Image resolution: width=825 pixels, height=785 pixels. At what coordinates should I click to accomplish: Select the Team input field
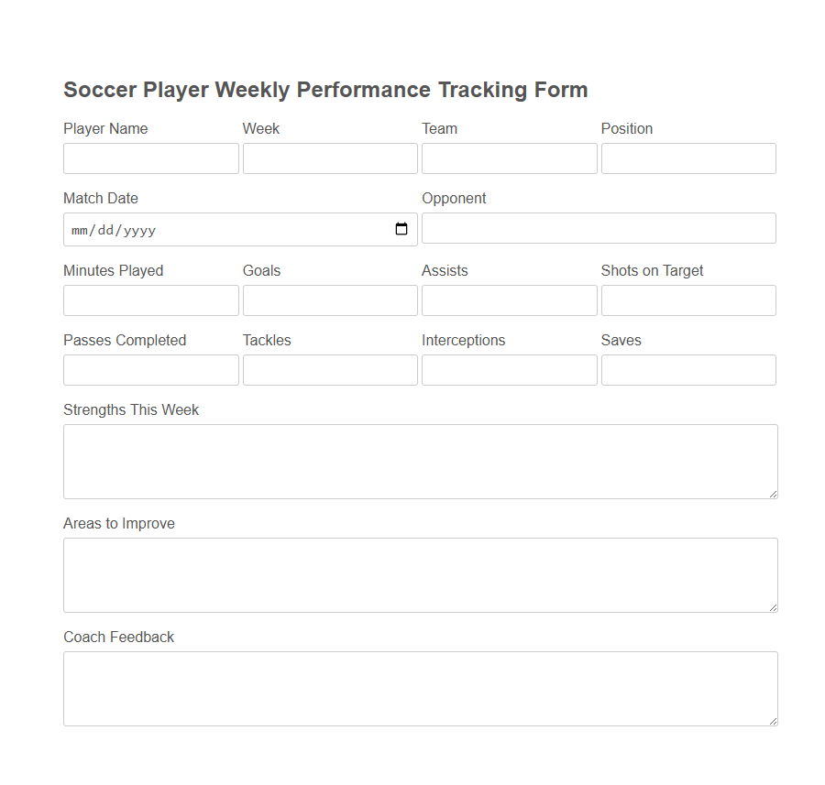coord(509,158)
